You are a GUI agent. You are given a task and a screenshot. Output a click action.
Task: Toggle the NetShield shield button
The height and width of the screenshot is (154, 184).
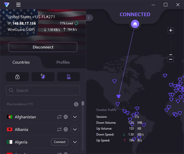click(x=43, y=77)
